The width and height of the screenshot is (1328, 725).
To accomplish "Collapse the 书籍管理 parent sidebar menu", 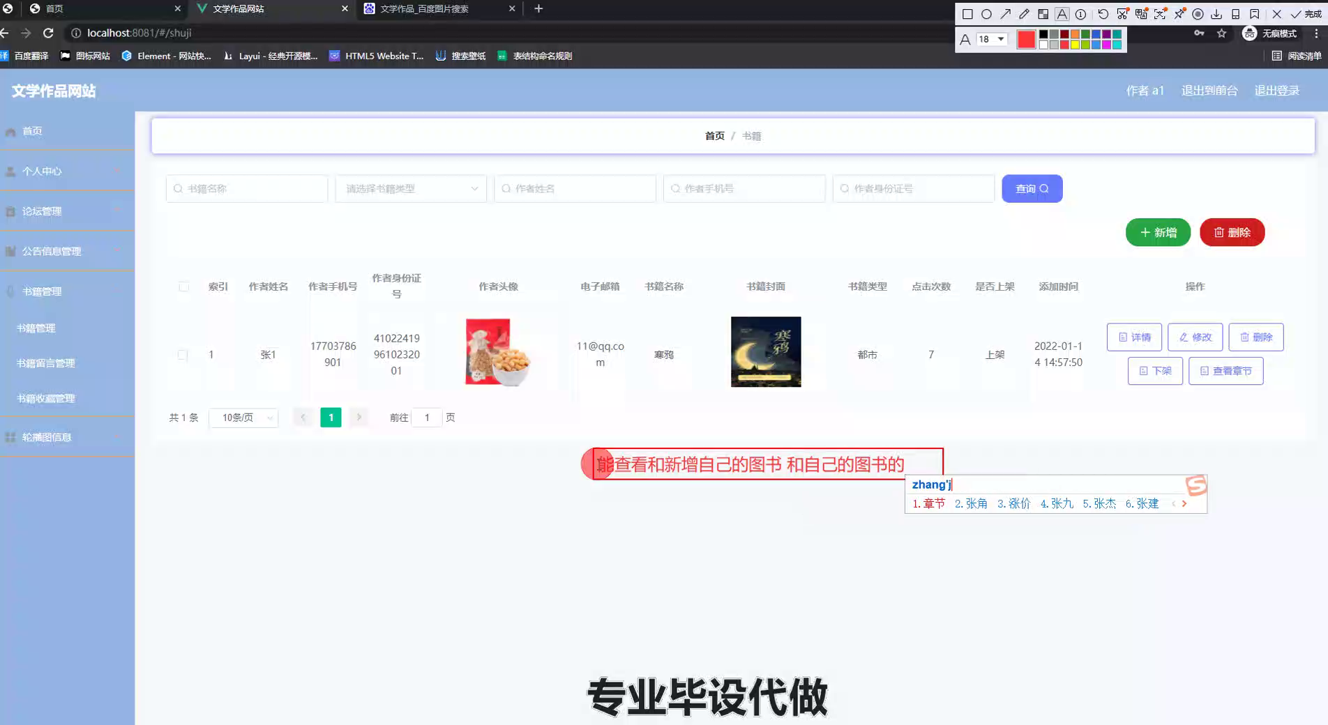I will point(67,291).
